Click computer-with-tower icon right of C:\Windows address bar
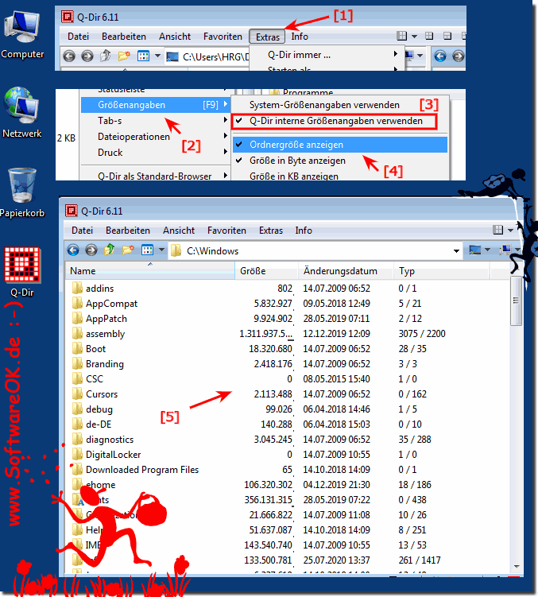538x597 pixels. (x=505, y=250)
